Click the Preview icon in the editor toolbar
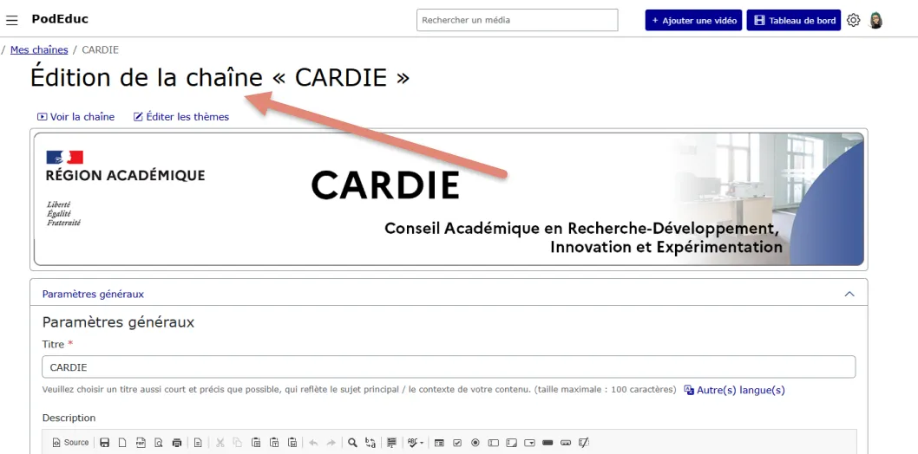 [159, 443]
